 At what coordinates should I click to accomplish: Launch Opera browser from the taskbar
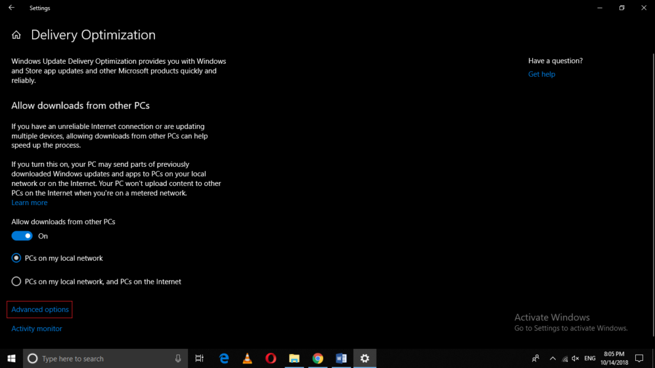tap(271, 358)
